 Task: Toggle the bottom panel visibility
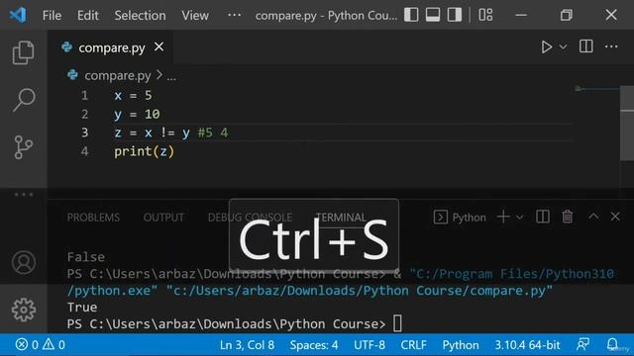click(x=433, y=15)
